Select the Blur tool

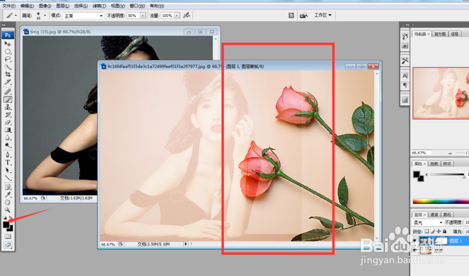coord(8,138)
